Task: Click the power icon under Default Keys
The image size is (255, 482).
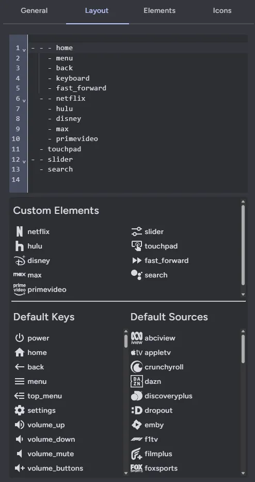Action: pyautogui.click(x=19, y=338)
